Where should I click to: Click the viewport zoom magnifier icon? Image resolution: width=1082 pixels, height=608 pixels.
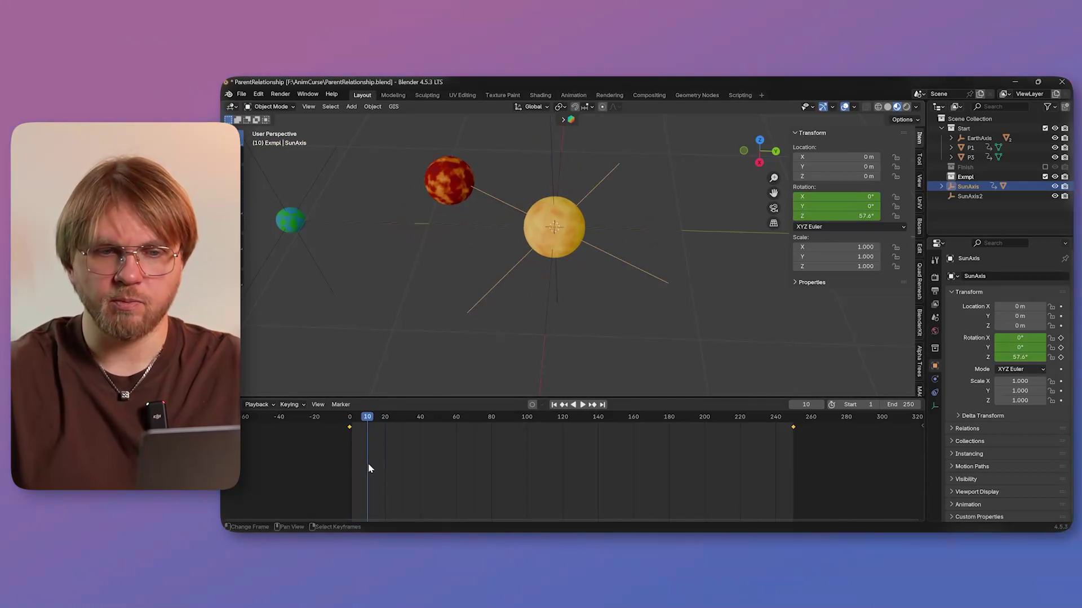(x=774, y=178)
